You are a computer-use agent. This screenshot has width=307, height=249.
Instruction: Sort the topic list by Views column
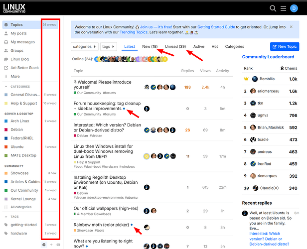tap(205, 71)
